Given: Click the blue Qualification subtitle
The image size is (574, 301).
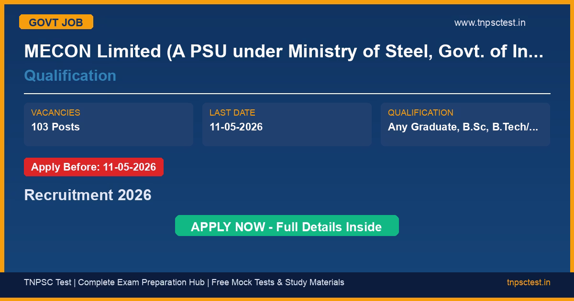Looking at the screenshot, I should 70,75.
